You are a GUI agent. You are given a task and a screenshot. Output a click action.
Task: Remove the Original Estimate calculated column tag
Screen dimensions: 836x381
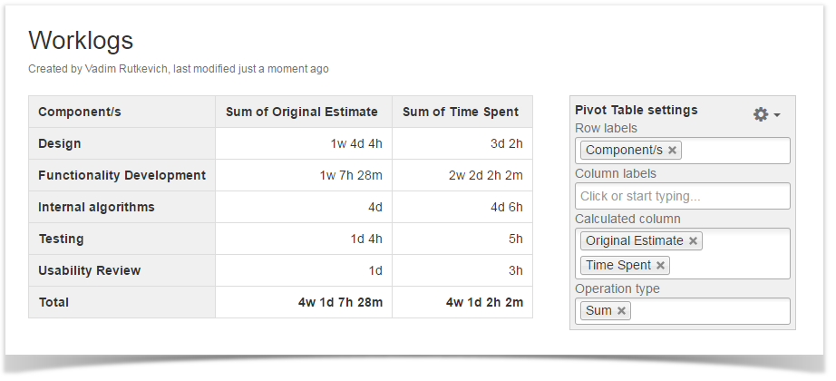694,241
